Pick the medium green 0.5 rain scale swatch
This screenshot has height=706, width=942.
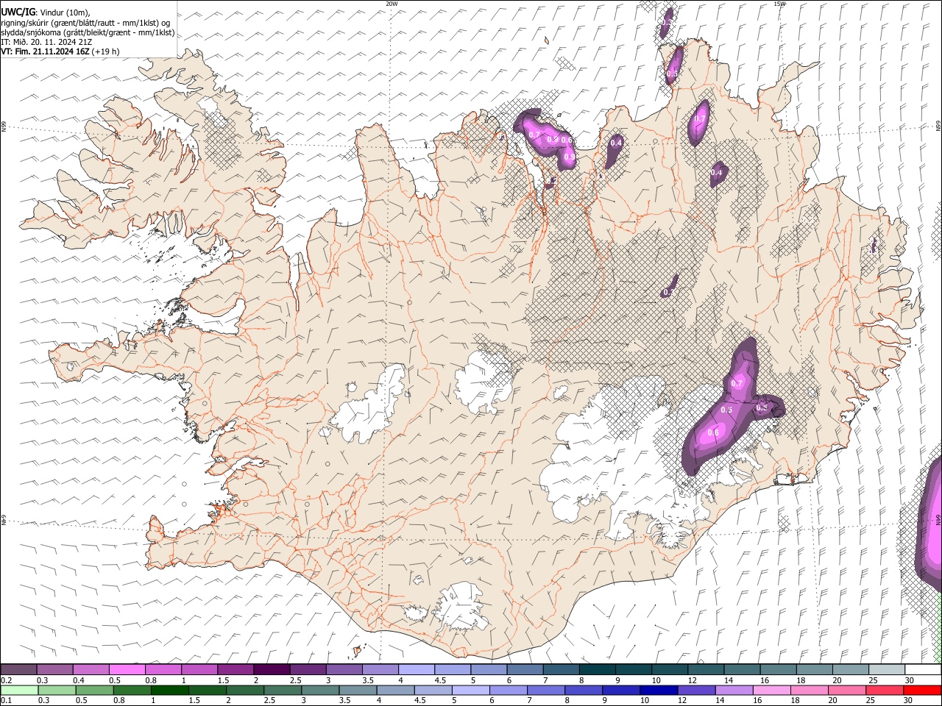[94, 690]
